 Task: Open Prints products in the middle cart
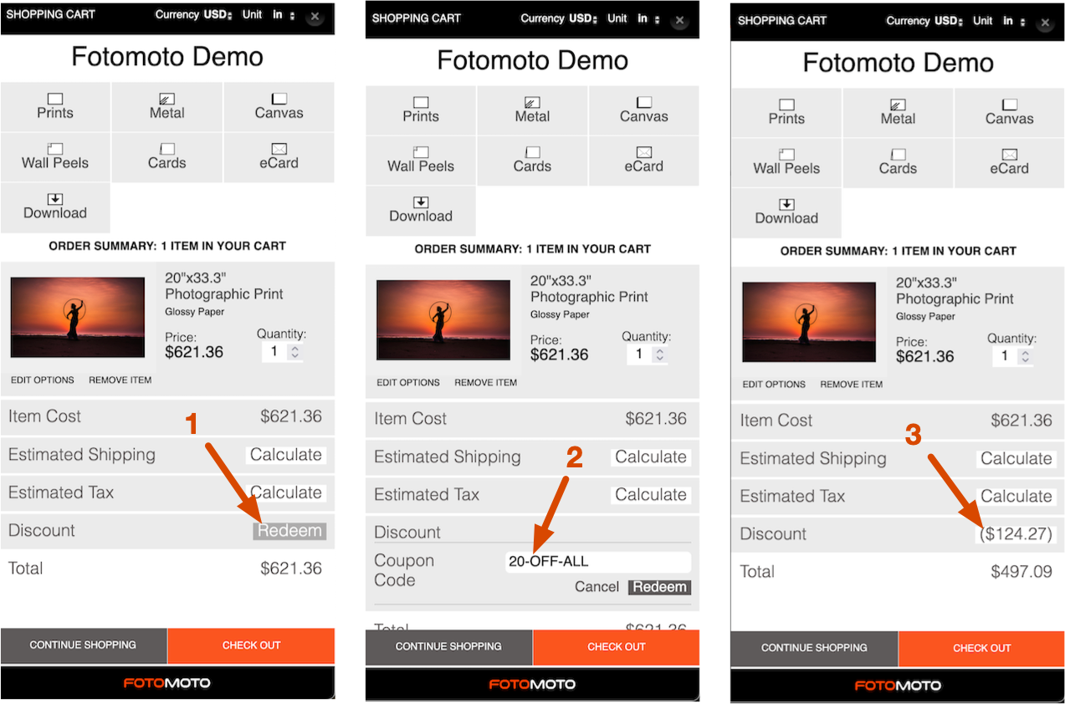(421, 110)
